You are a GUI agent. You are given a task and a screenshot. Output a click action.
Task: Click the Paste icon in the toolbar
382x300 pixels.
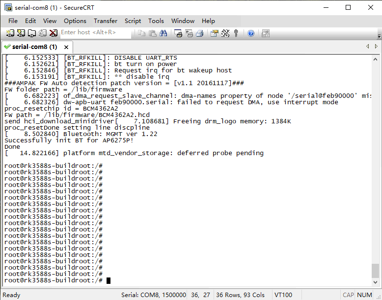click(153, 33)
